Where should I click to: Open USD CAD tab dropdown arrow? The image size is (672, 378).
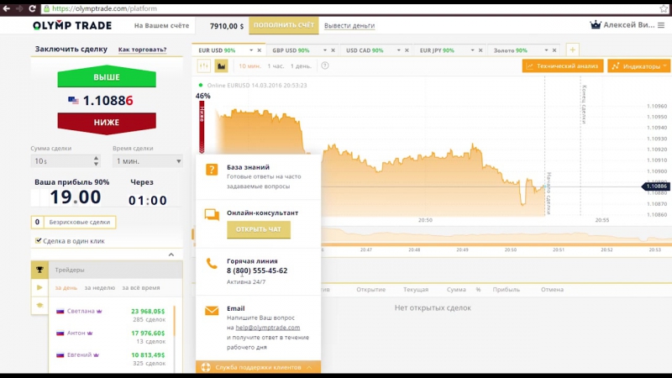398,50
